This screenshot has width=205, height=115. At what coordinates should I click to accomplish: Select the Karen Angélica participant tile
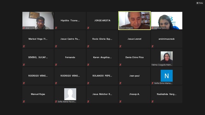click(x=102, y=57)
